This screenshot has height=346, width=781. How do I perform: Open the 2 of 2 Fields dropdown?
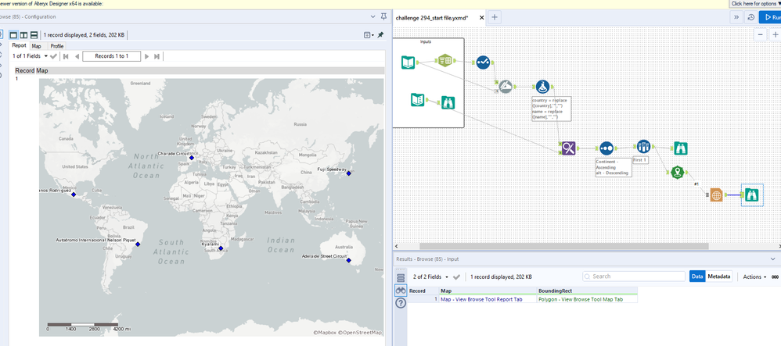431,276
